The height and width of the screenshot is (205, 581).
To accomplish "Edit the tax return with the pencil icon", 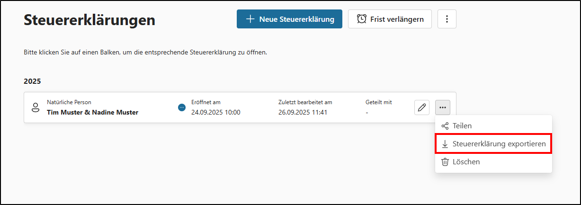I will [421, 107].
